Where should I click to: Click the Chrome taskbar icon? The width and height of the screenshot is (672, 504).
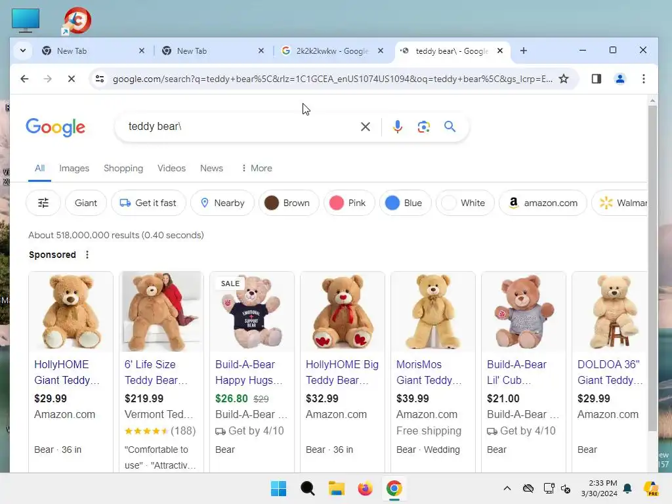394,488
